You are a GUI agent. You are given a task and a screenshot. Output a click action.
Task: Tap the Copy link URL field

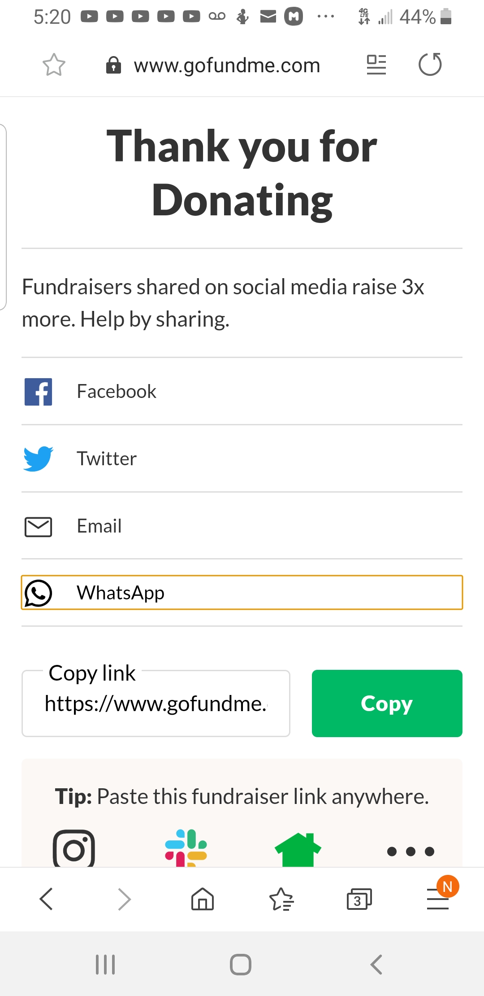coord(156,703)
